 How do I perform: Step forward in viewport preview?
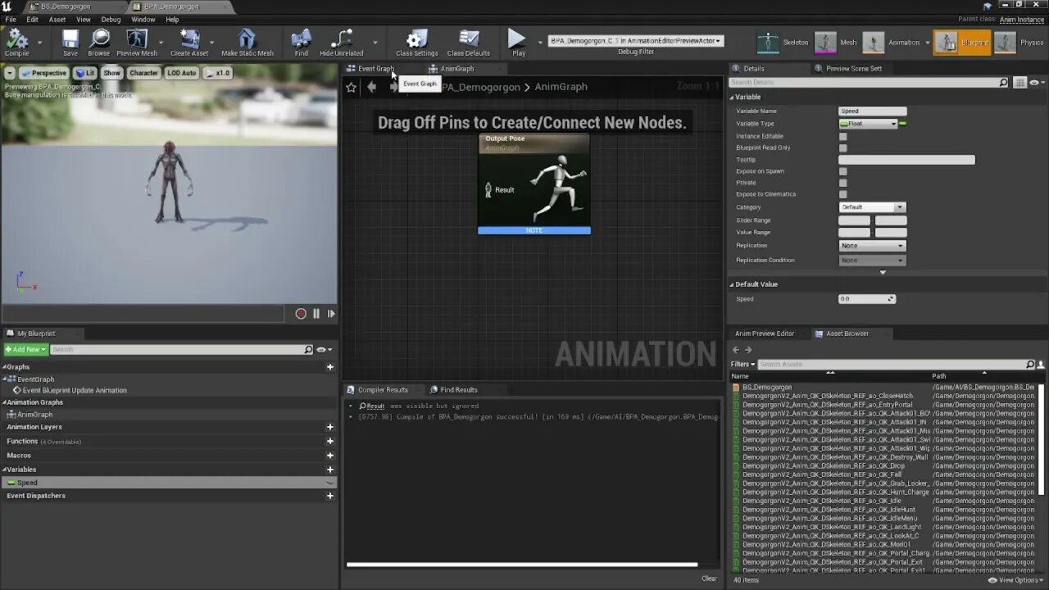(x=331, y=314)
